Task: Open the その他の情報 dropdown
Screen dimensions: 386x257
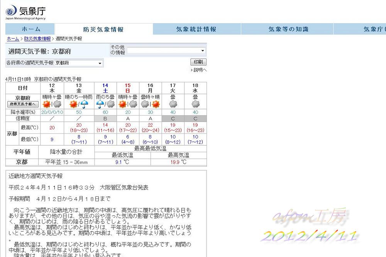Action: pyautogui.click(x=166, y=51)
